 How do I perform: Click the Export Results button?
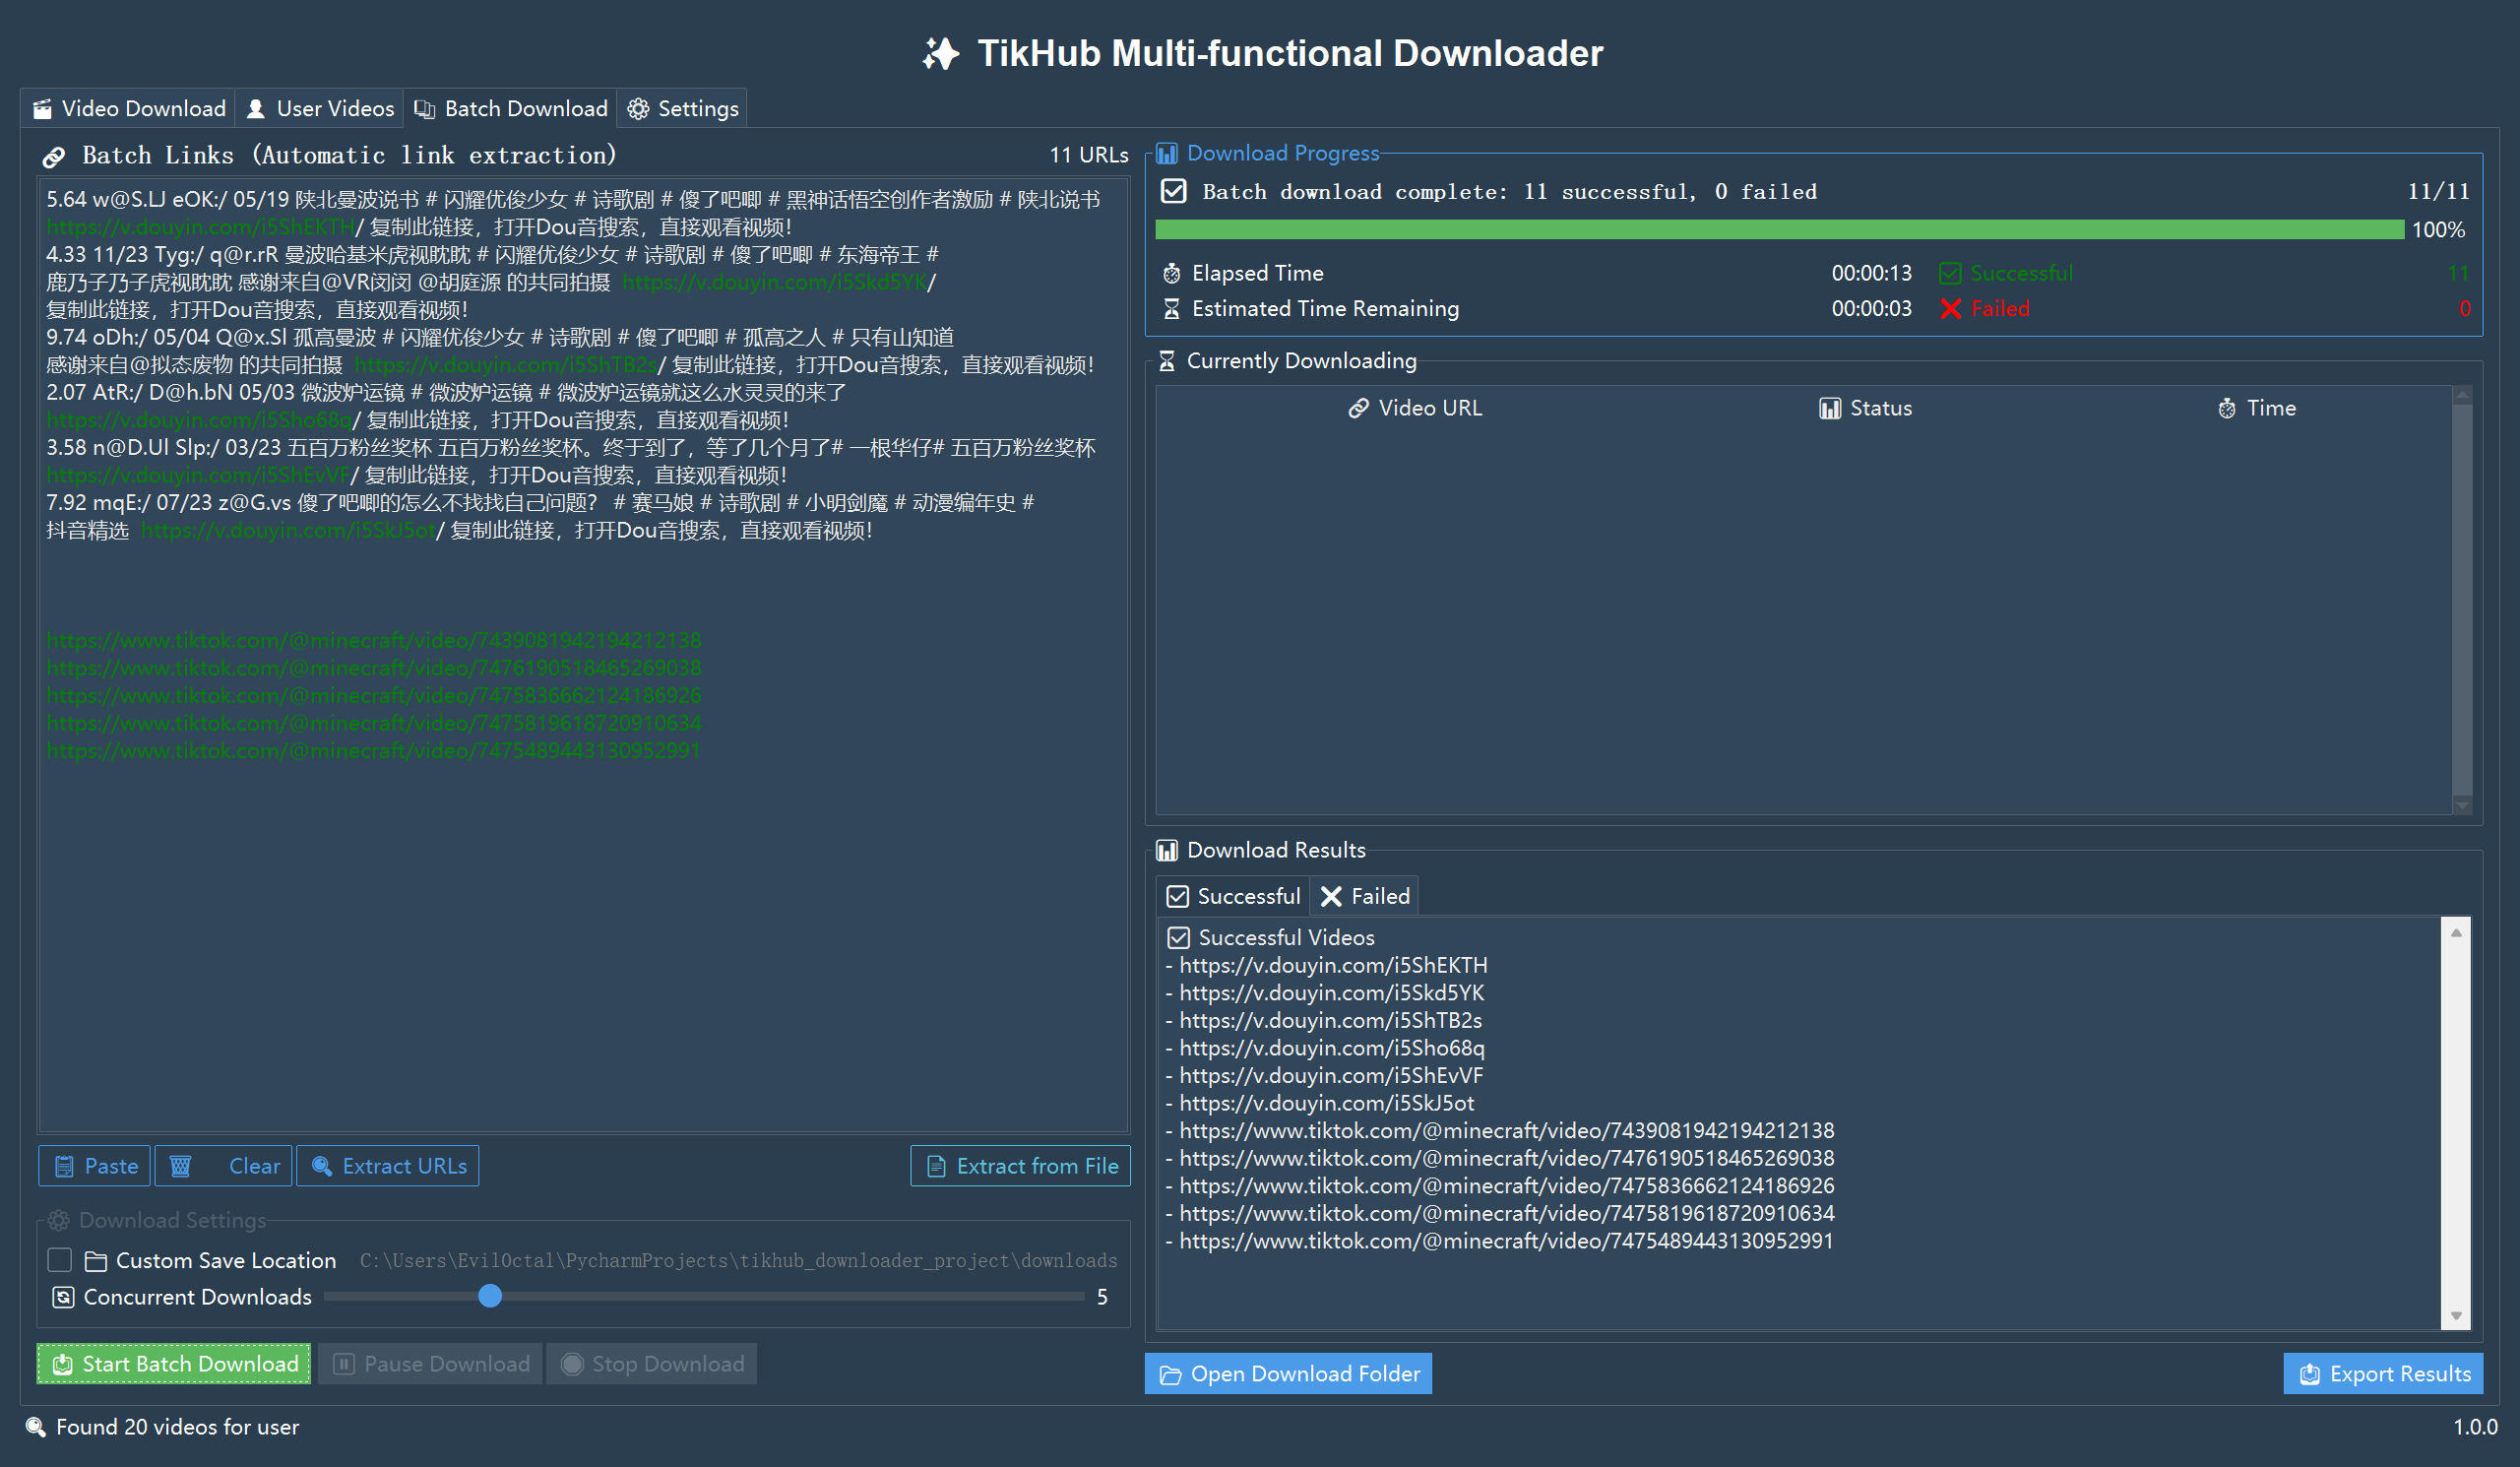coord(2384,1374)
